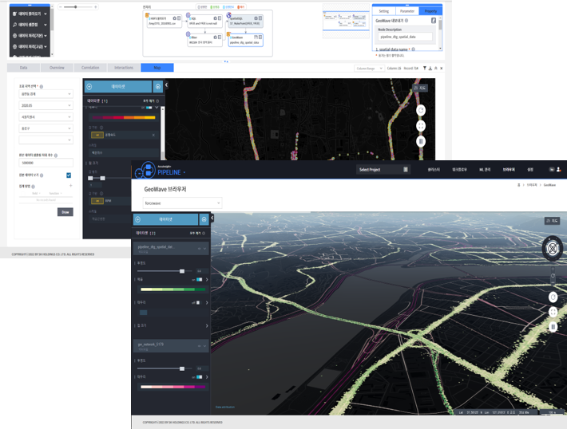Screen dimensions: 567x429
Task: Click the fullscreen icon on 3D map
Action: click(553, 312)
